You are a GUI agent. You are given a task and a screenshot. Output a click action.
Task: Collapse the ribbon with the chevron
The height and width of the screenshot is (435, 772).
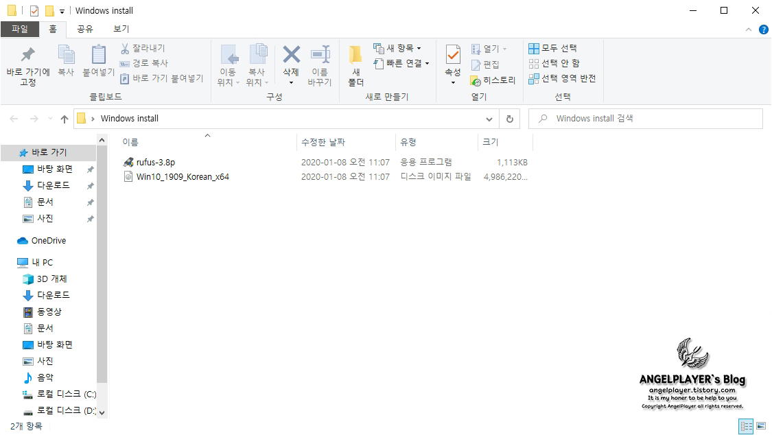pyautogui.click(x=749, y=30)
